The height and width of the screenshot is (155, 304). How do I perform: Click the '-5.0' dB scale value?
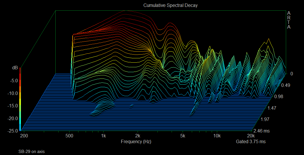14,81
